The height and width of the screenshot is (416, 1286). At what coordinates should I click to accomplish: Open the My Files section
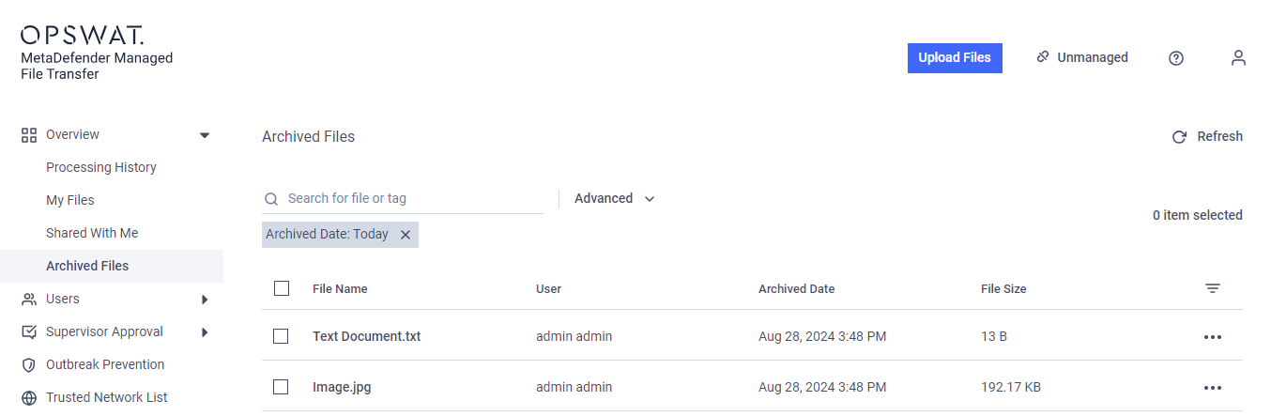point(70,200)
